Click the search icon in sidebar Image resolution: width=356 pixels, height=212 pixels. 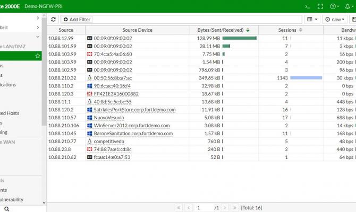pos(7,209)
